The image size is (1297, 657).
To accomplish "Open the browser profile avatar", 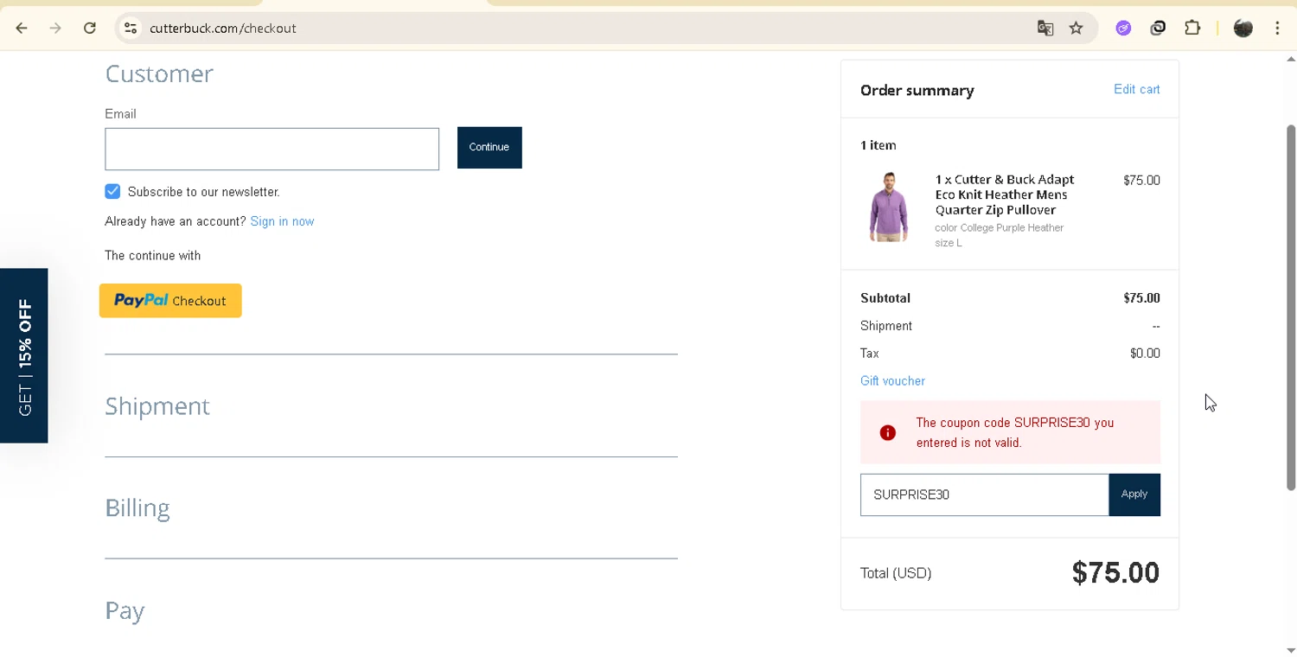I will click(x=1243, y=29).
